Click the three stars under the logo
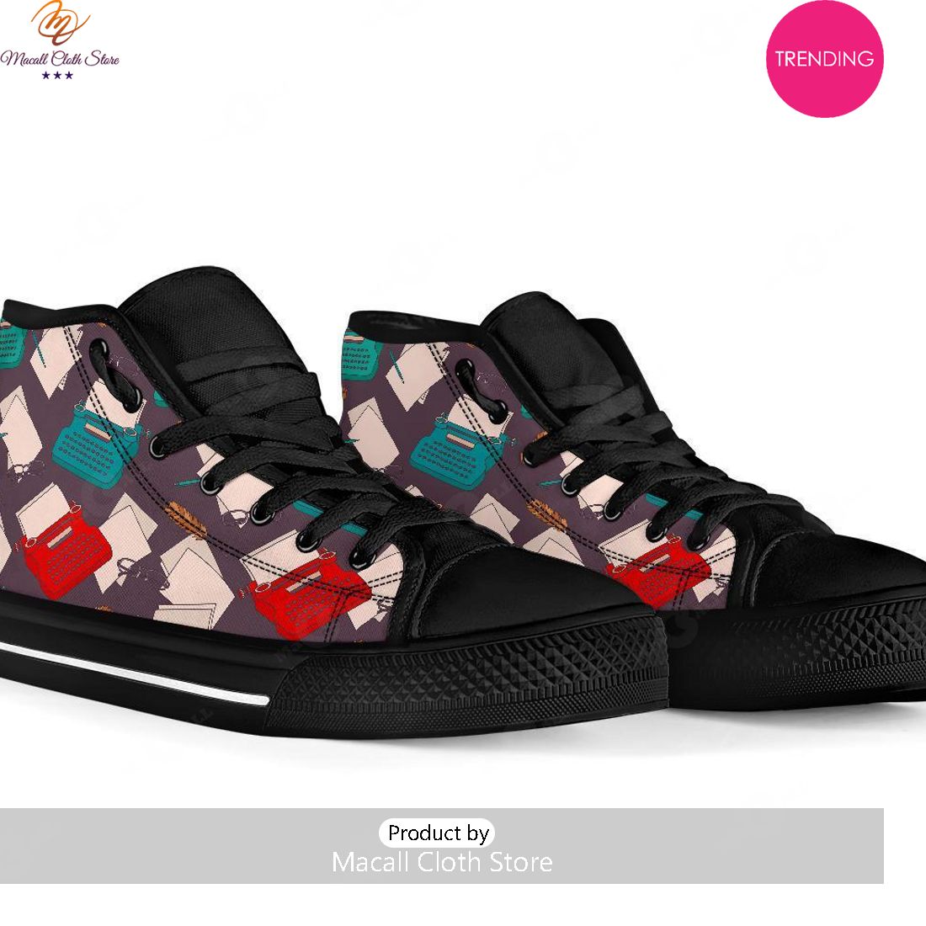The height and width of the screenshot is (926, 926). click(x=57, y=75)
